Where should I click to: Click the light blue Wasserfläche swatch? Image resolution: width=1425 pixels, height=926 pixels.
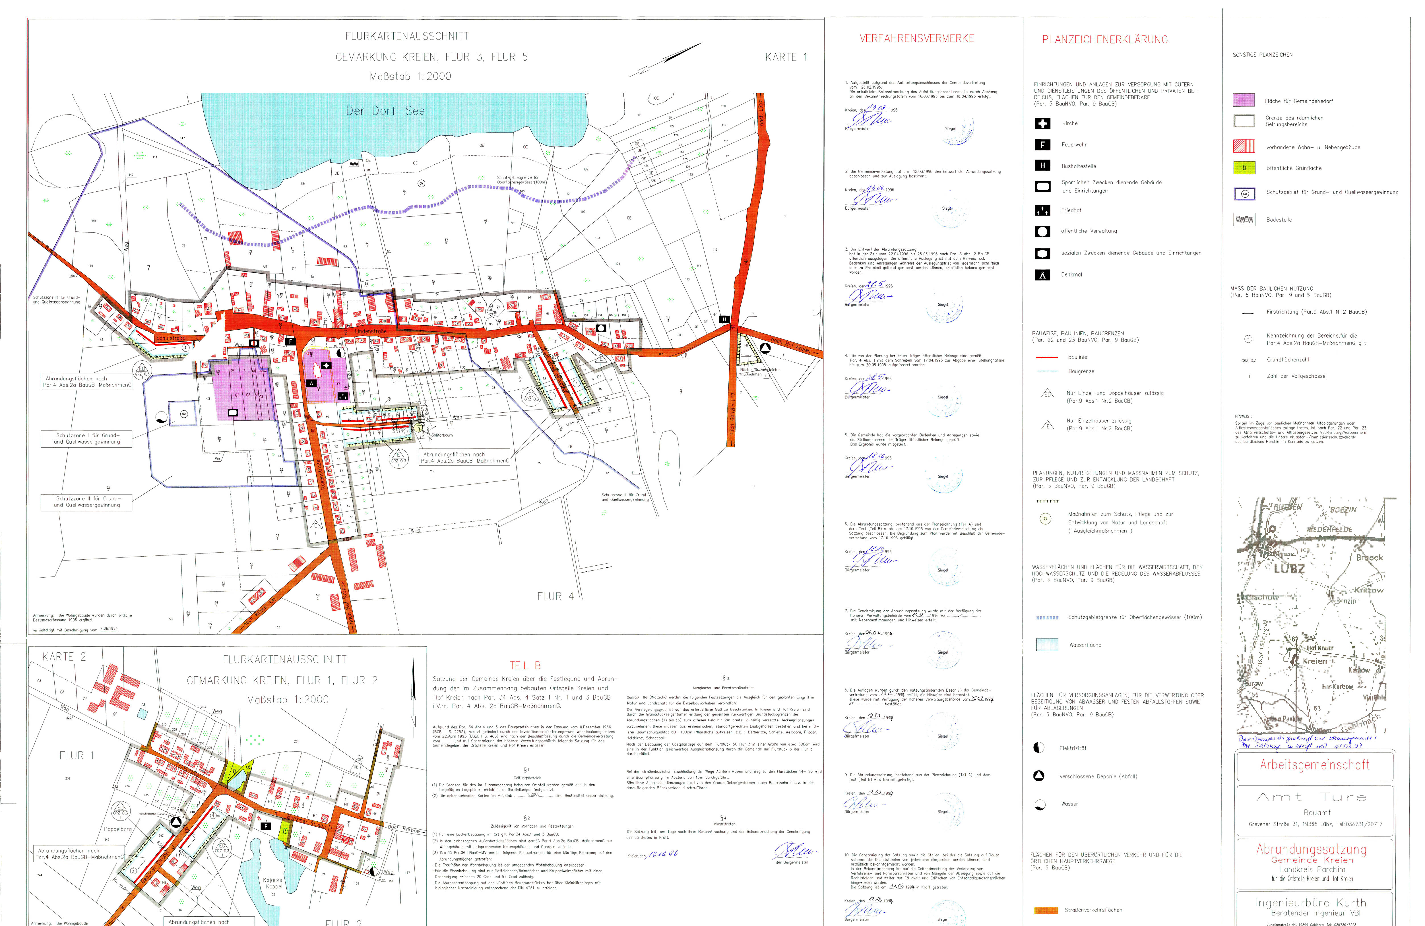tap(1047, 645)
